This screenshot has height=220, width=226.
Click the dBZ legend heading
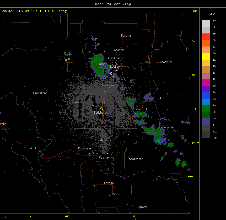point(212,14)
